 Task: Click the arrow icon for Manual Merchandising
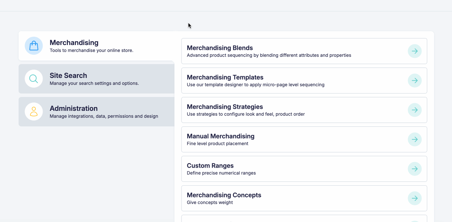pyautogui.click(x=415, y=140)
